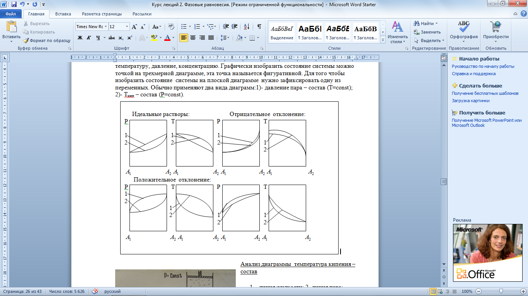
Task: Open Справка и поддержка link
Action: point(473,74)
